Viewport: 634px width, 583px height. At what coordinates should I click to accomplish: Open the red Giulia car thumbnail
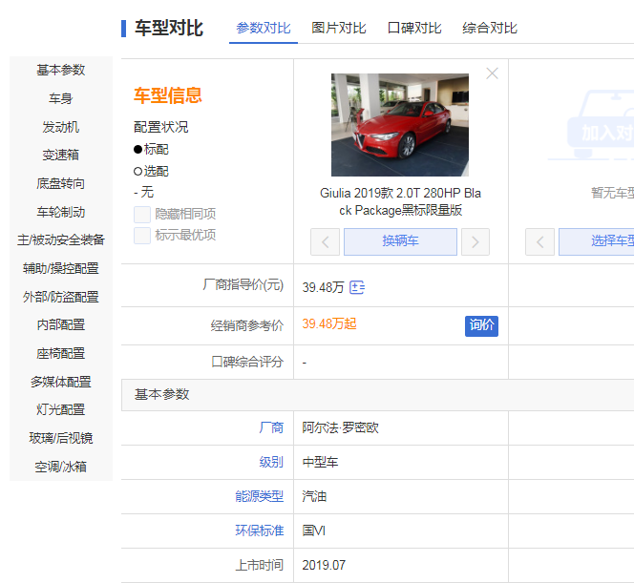tap(400, 125)
